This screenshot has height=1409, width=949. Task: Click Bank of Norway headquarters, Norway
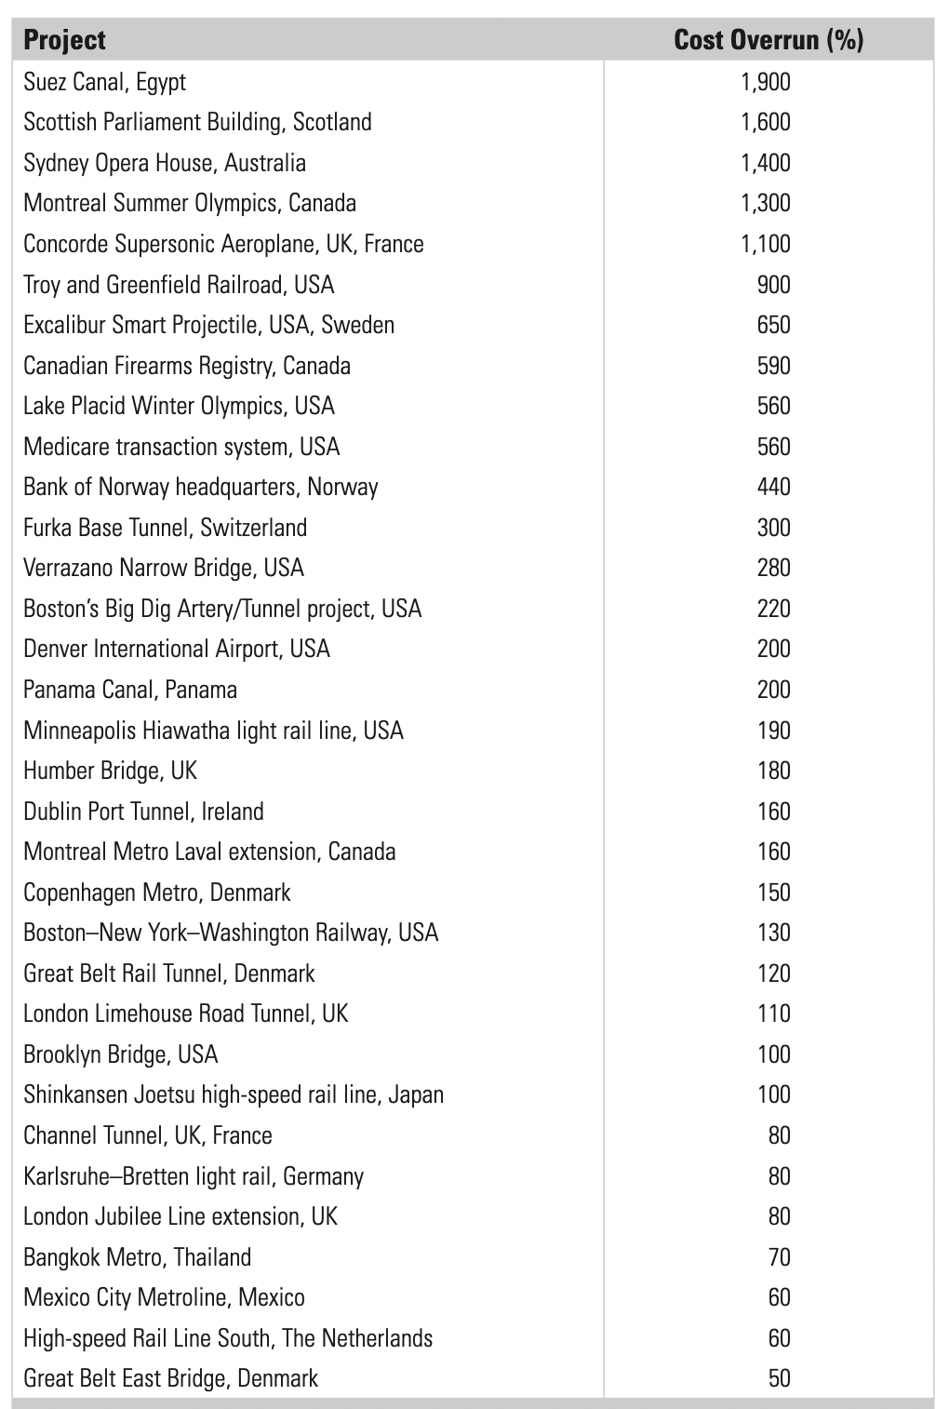click(x=201, y=487)
